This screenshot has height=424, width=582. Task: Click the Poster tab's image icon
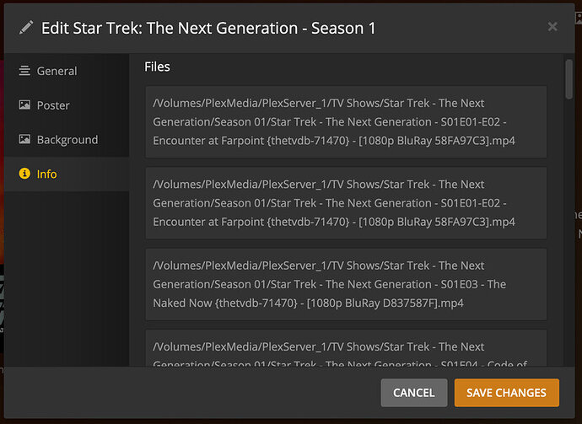24,106
